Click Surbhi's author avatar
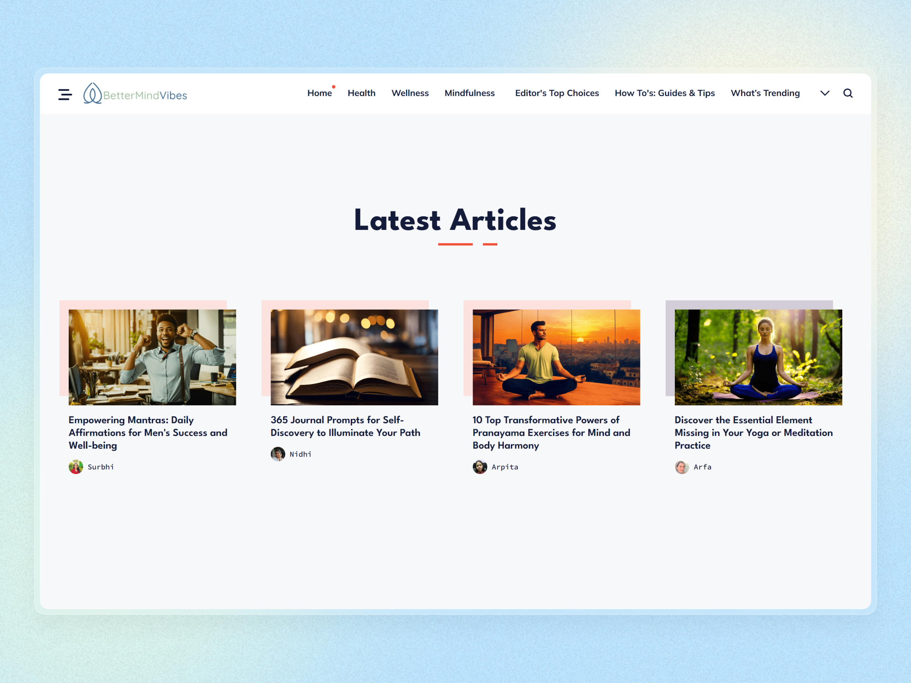The width and height of the screenshot is (911, 683). click(76, 467)
